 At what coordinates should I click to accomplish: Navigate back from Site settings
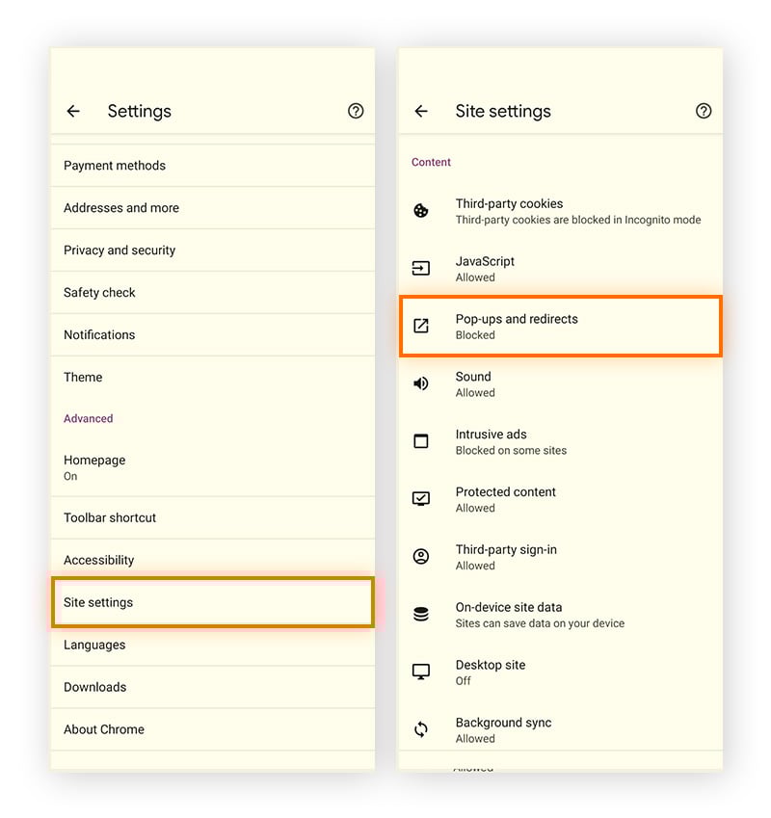421,111
